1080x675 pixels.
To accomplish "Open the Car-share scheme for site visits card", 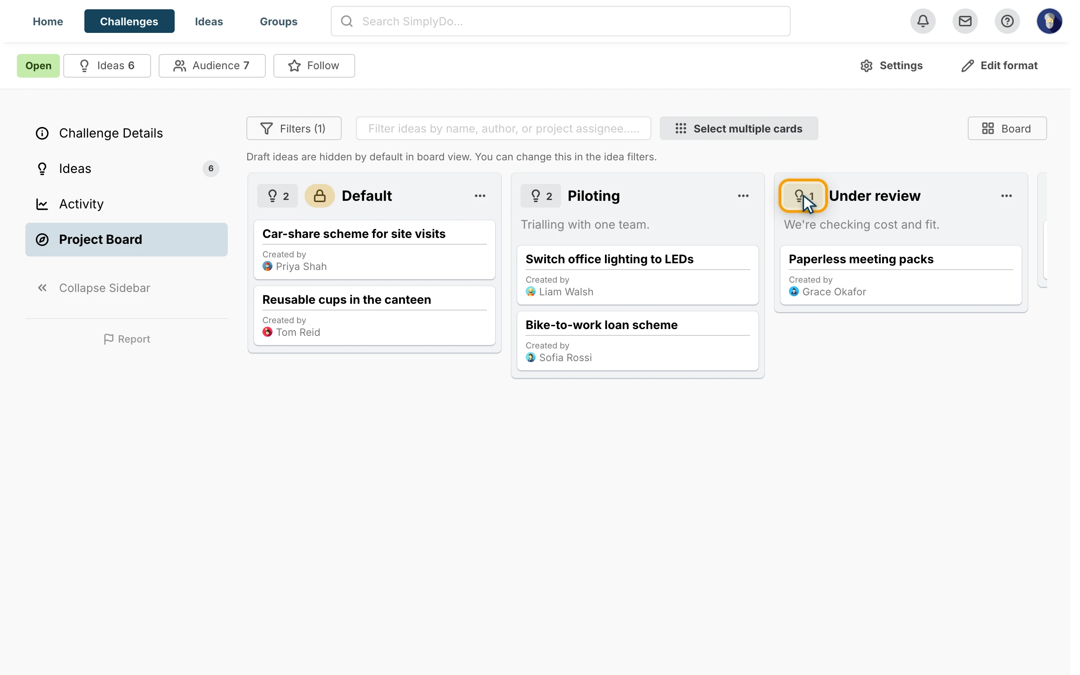I will coord(375,250).
